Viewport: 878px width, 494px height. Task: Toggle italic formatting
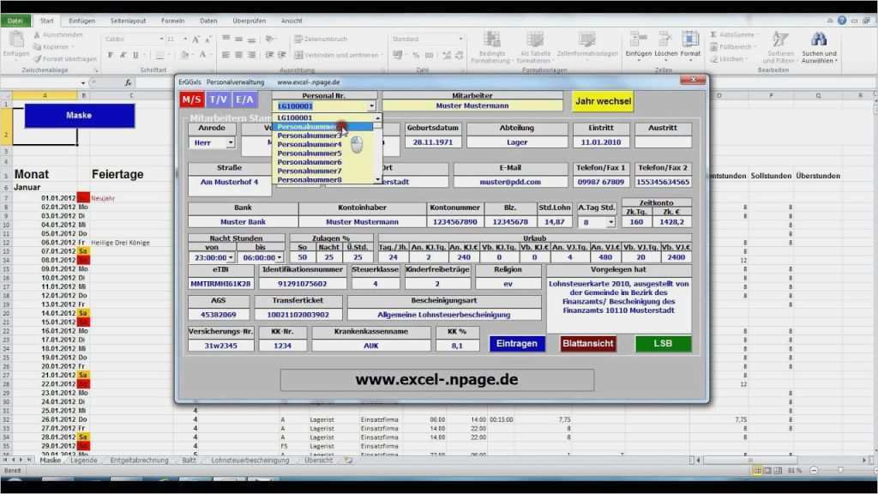(121, 54)
